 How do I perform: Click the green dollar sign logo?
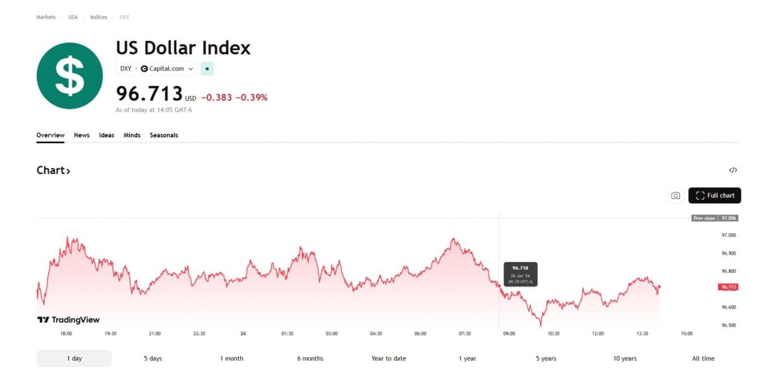(69, 76)
